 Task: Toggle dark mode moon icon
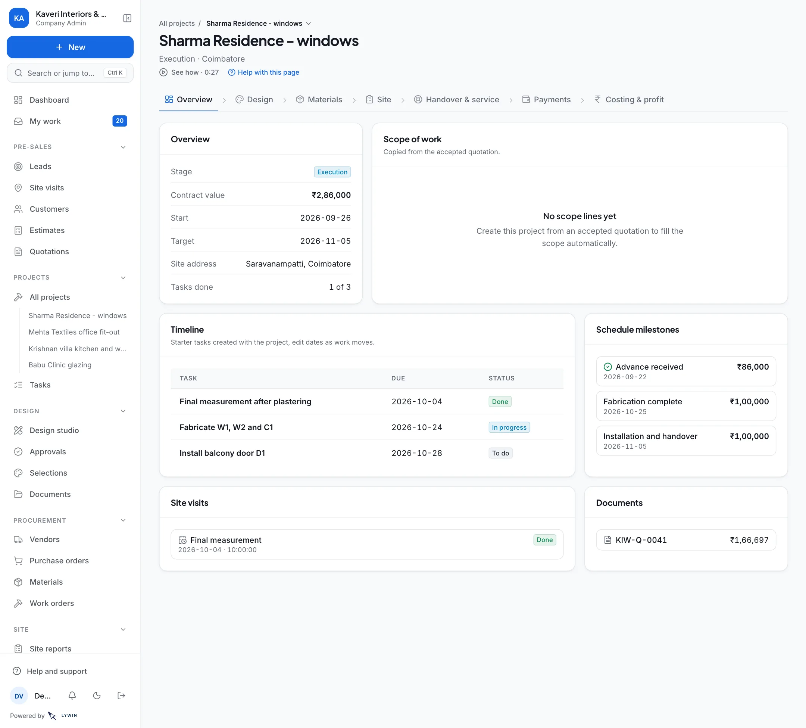(97, 696)
